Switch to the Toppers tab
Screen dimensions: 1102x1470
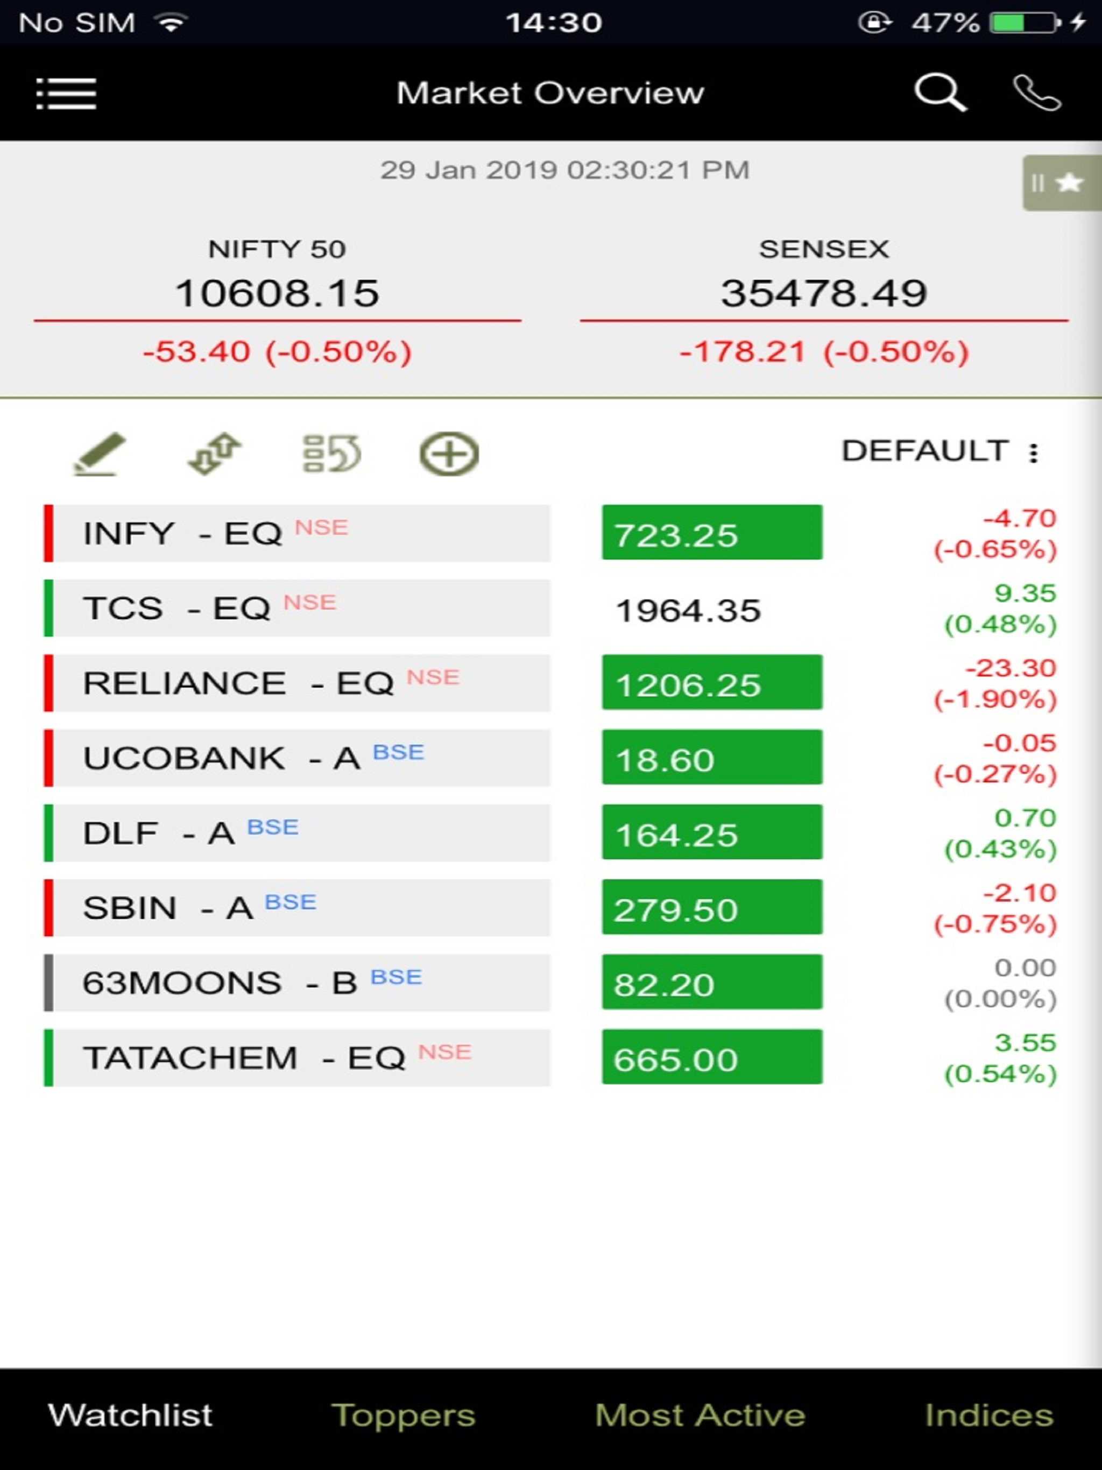pos(404,1415)
